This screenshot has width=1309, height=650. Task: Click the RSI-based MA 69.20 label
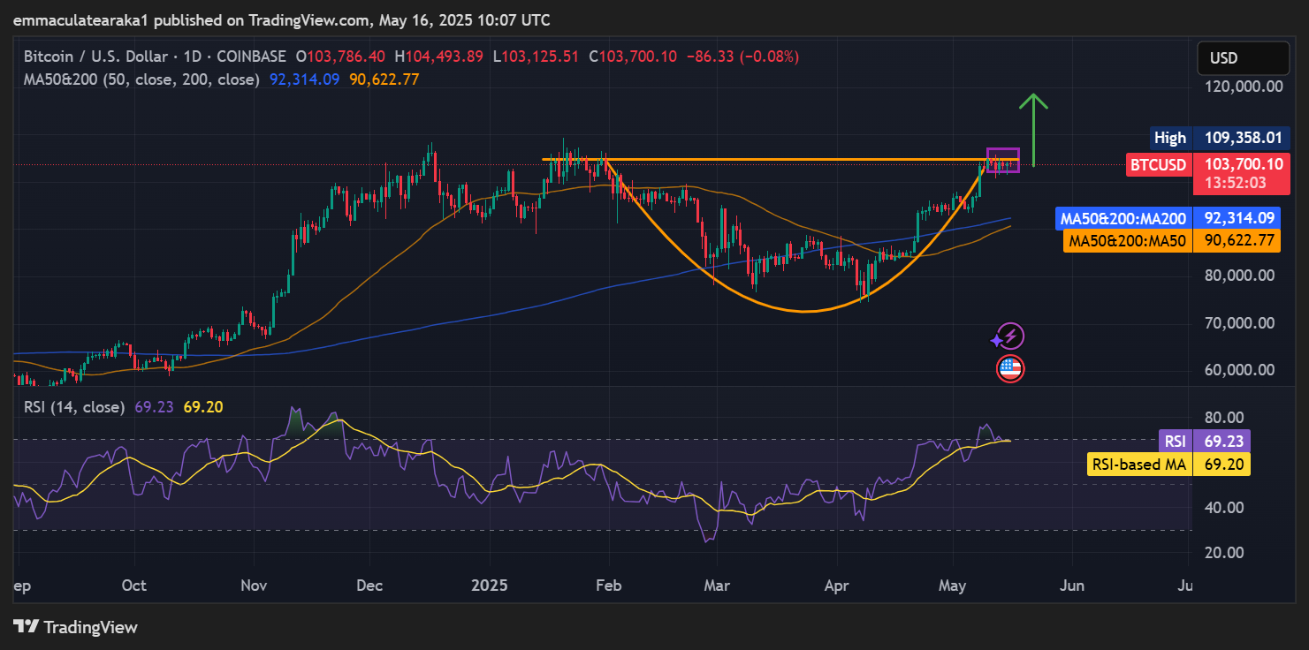pyautogui.click(x=1168, y=464)
